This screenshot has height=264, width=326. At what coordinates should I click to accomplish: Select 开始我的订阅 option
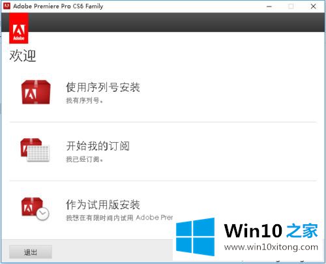98,146
